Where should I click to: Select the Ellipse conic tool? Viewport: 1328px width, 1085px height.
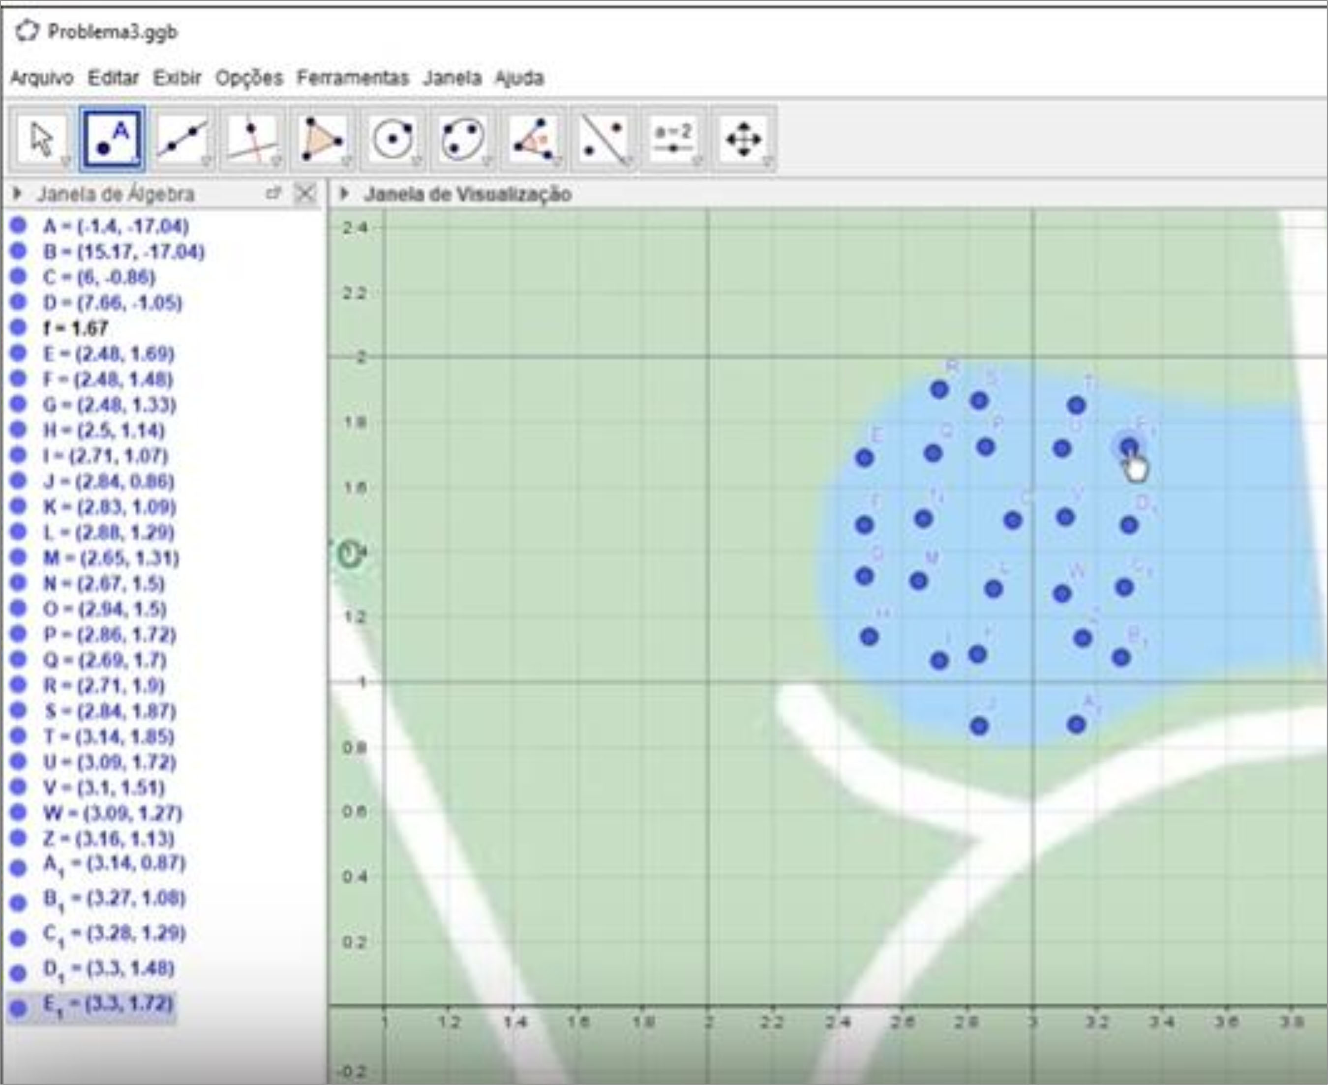[463, 139]
